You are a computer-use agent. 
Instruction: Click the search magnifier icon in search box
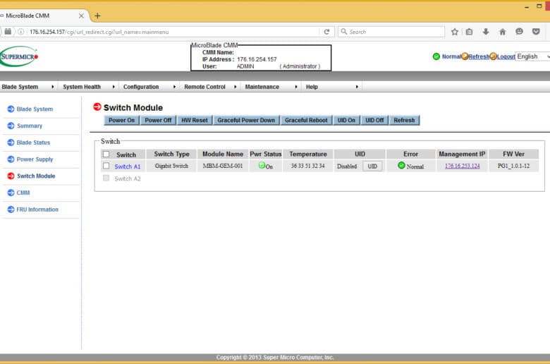pos(344,32)
